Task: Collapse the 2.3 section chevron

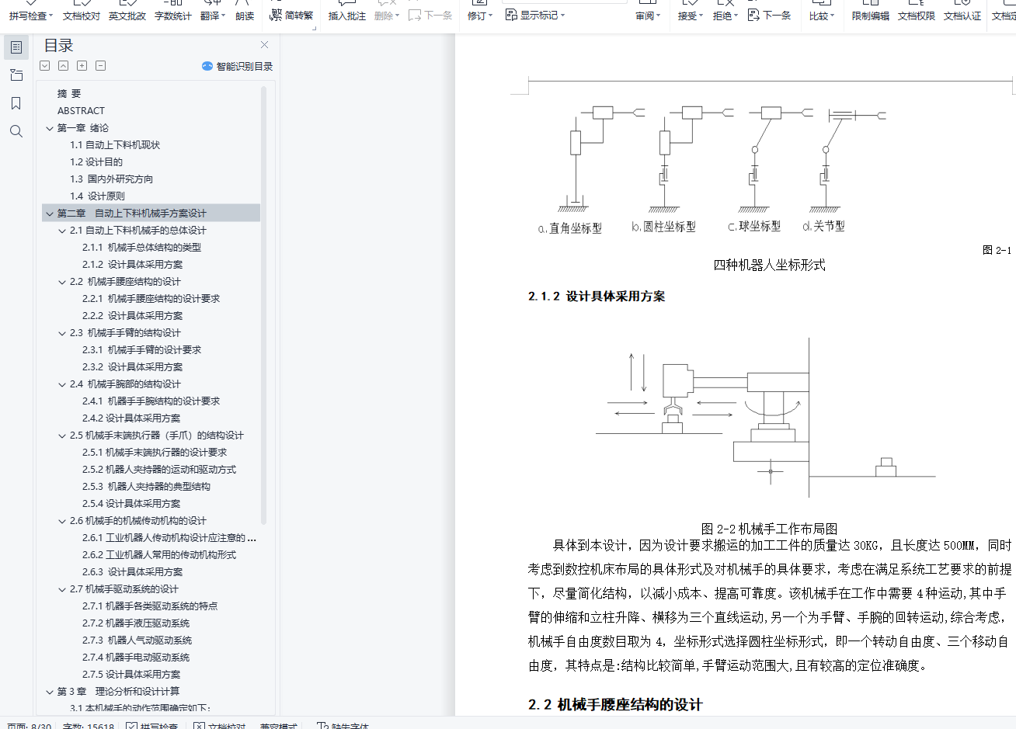Action: (62, 333)
